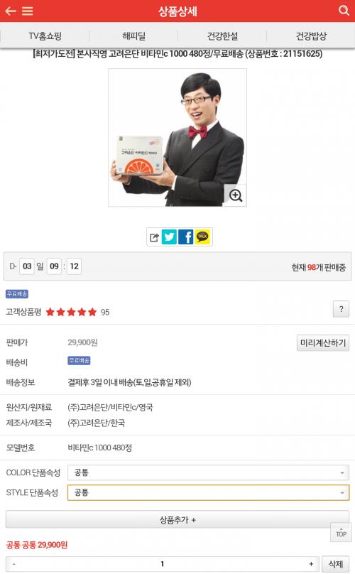
Task: Expand the STYLE 단품속성 dropdown
Action: click(208, 493)
